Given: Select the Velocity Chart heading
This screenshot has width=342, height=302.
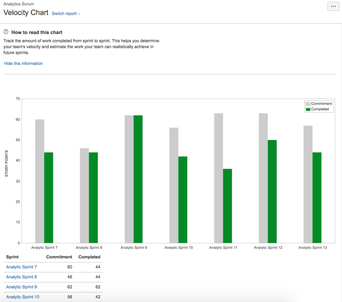Looking at the screenshot, I should coord(26,13).
